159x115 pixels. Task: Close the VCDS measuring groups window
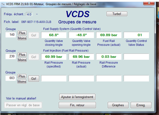pos(149,3)
